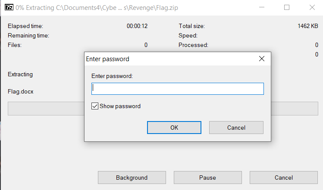323x190 pixels.
Task: Send extraction to Background
Action: (132, 178)
